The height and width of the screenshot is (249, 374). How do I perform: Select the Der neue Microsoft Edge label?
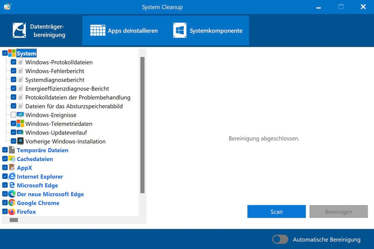pyautogui.click(x=50, y=194)
